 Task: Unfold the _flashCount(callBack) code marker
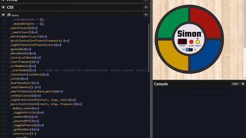[46, 74]
